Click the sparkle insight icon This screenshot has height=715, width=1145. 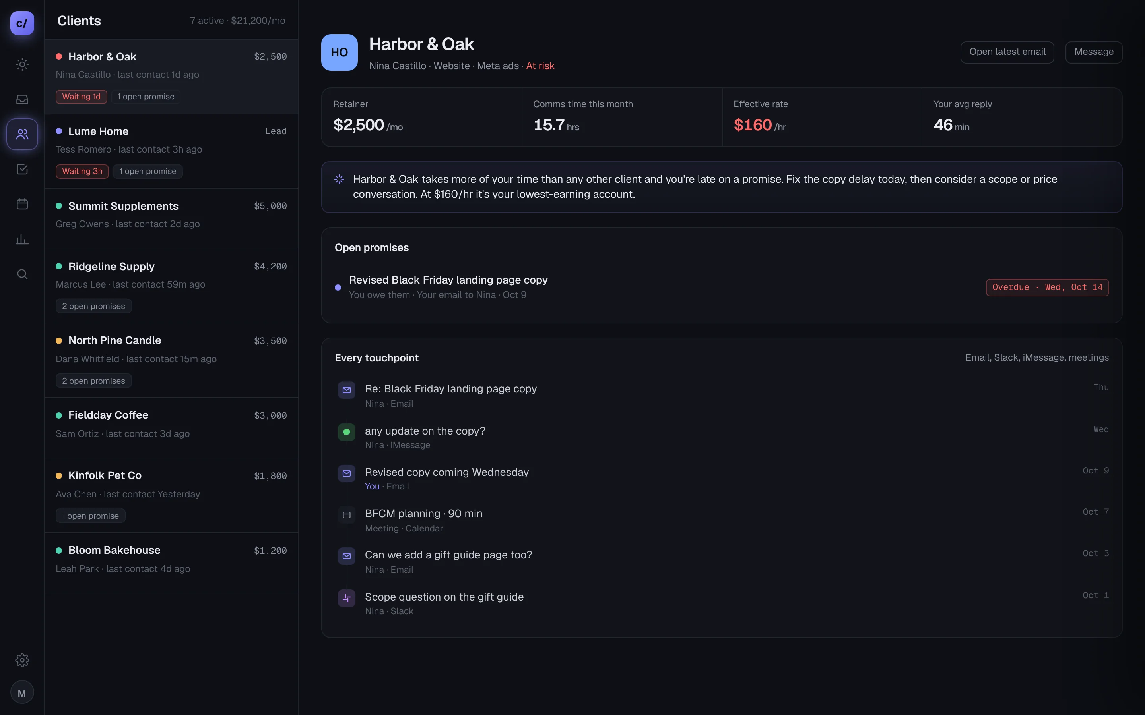tap(339, 179)
